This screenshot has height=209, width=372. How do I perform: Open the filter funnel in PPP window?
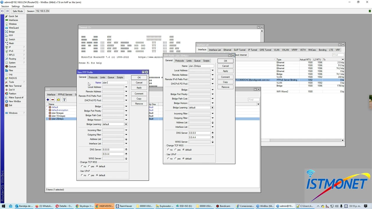coord(64,100)
